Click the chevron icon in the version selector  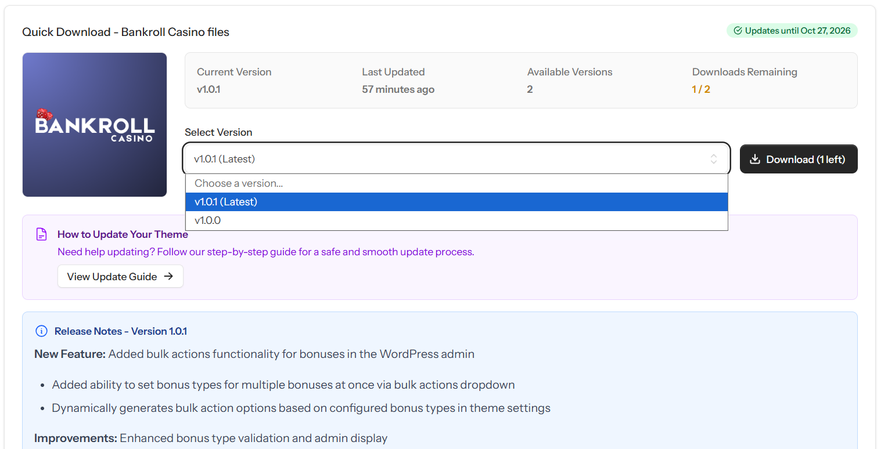pyautogui.click(x=714, y=158)
